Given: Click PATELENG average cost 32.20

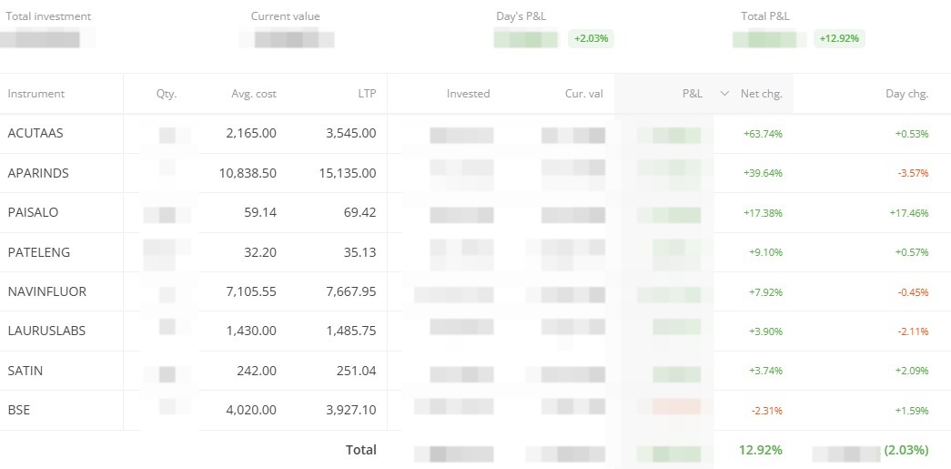Looking at the screenshot, I should coord(260,251).
